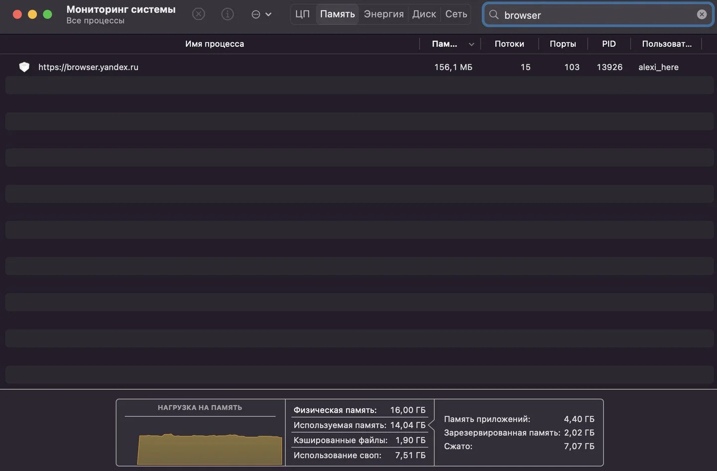717x471 pixels.
Task: Sort by the Порты column header
Action: [563, 44]
